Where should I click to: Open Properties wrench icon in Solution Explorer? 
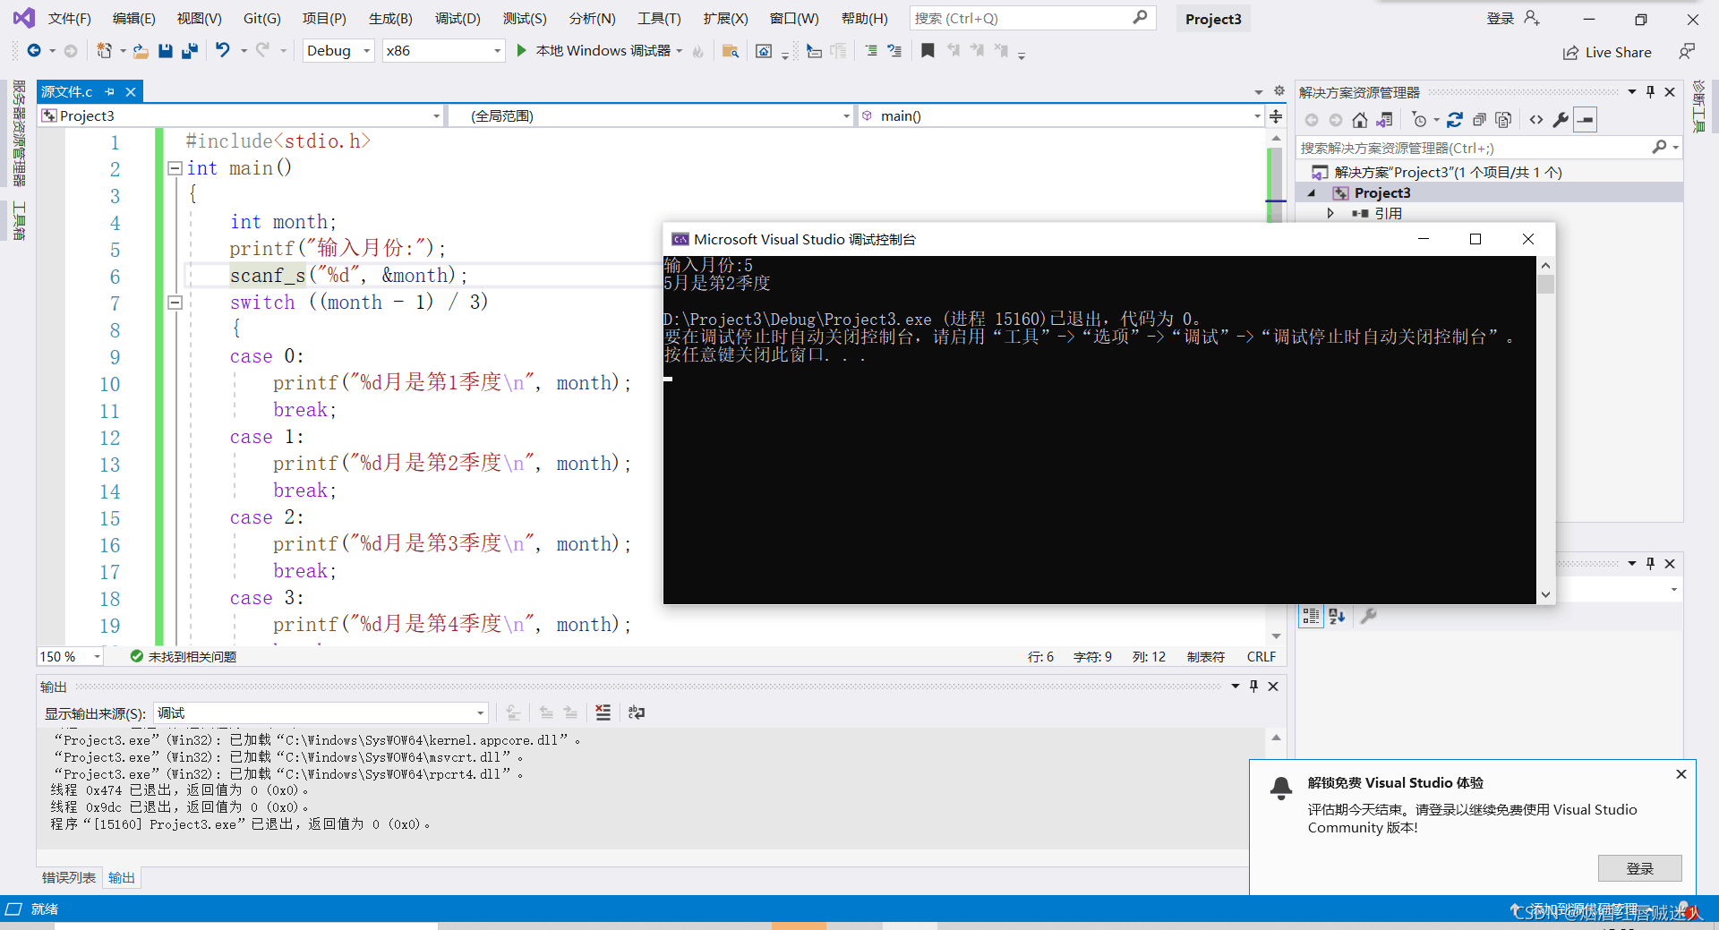[1561, 120]
